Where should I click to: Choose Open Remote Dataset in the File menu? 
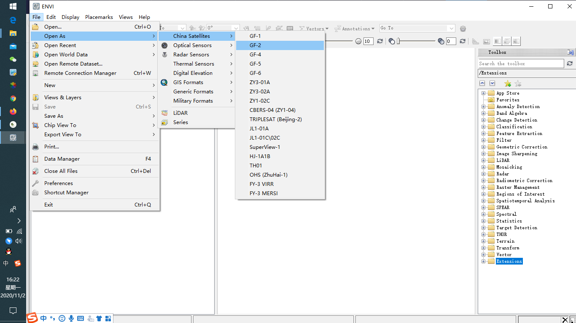point(94,64)
